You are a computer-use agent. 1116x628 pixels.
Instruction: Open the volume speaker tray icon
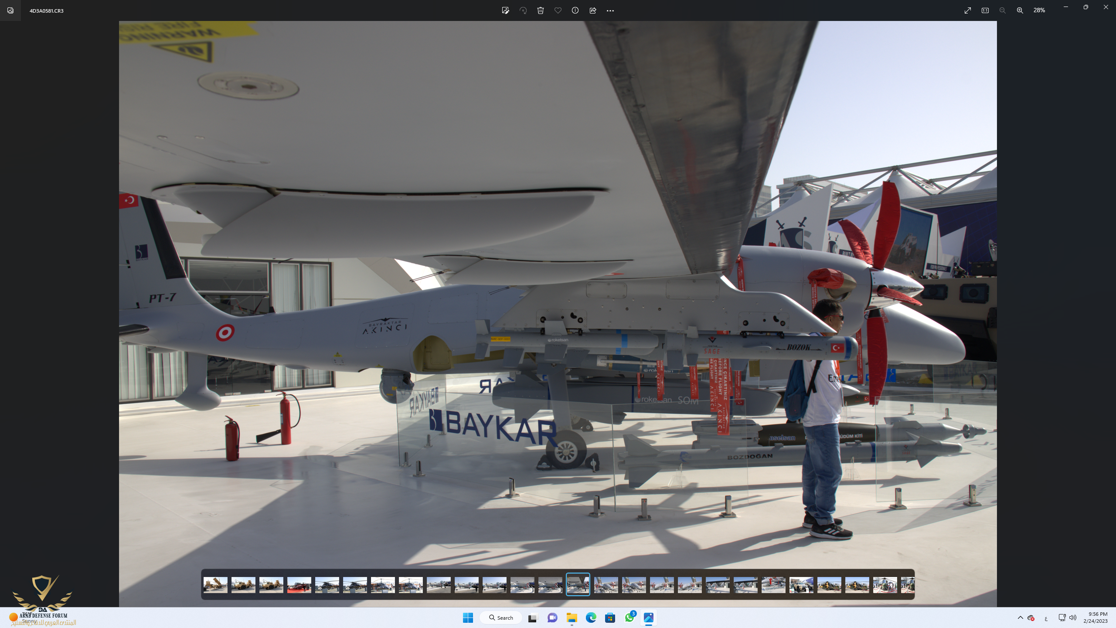(x=1073, y=618)
